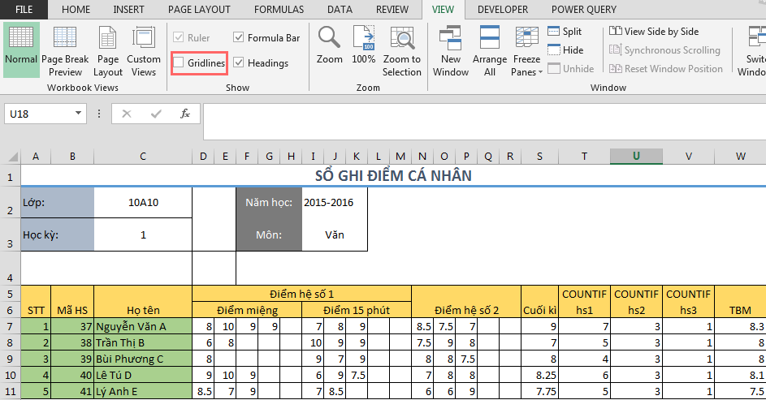Open Page Break Preview view
Viewport: 766px width, 400px height.
coord(65,49)
